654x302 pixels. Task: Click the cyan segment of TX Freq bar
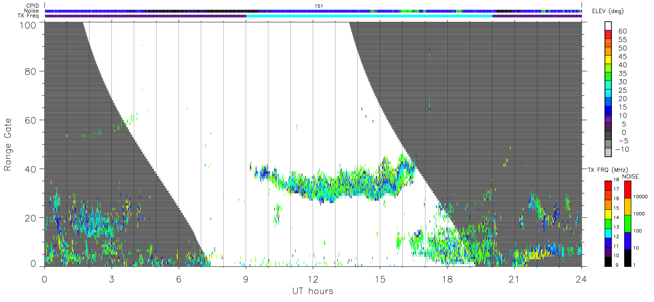369,16
